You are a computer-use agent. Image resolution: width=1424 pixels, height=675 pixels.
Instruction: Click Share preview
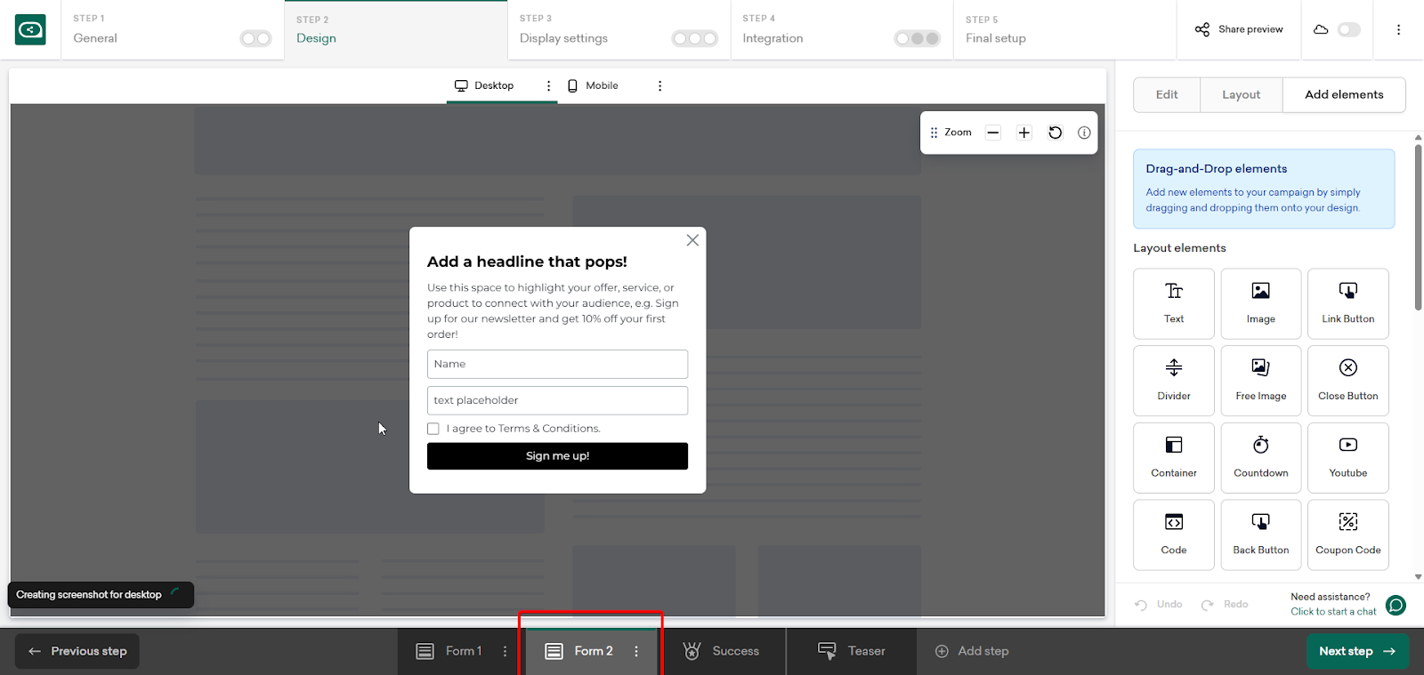[1239, 29]
